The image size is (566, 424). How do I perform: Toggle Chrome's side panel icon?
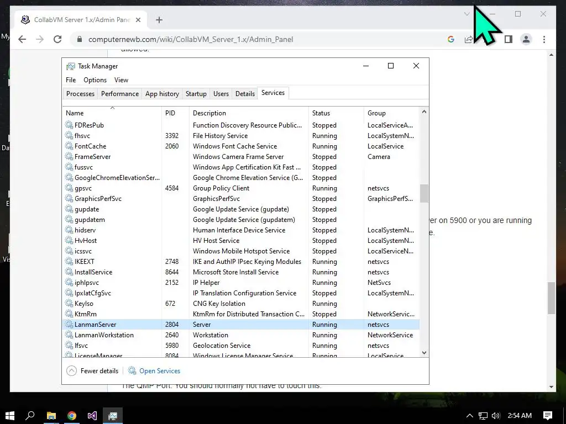pyautogui.click(x=509, y=39)
